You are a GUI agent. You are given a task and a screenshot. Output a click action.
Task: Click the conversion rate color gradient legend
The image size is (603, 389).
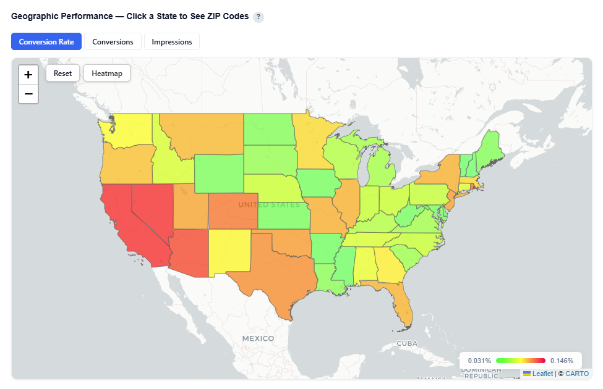click(x=520, y=360)
